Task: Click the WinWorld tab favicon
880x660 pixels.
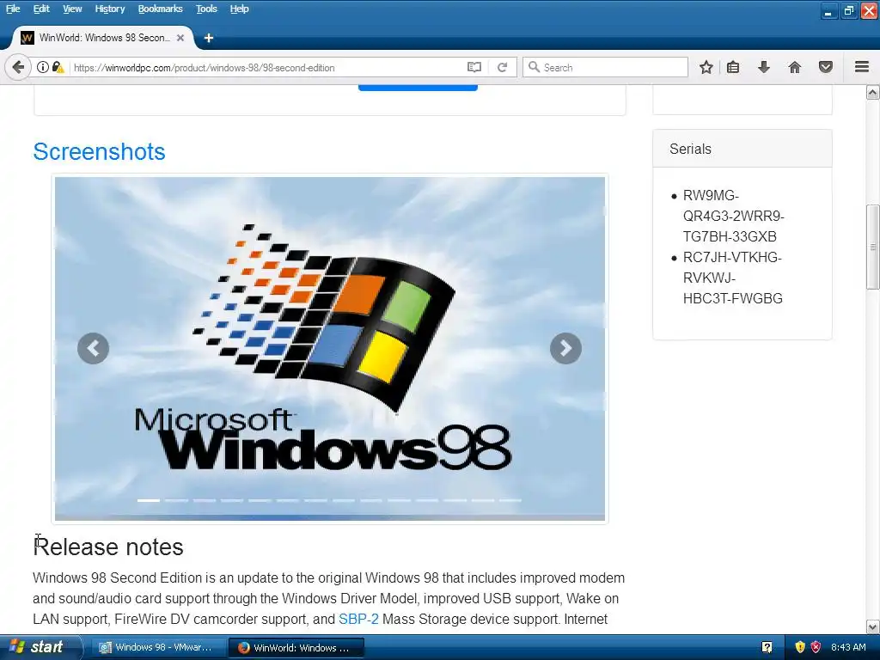Action: click(27, 38)
